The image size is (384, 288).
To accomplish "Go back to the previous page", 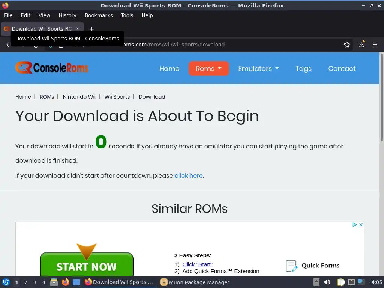I will pos(8,45).
